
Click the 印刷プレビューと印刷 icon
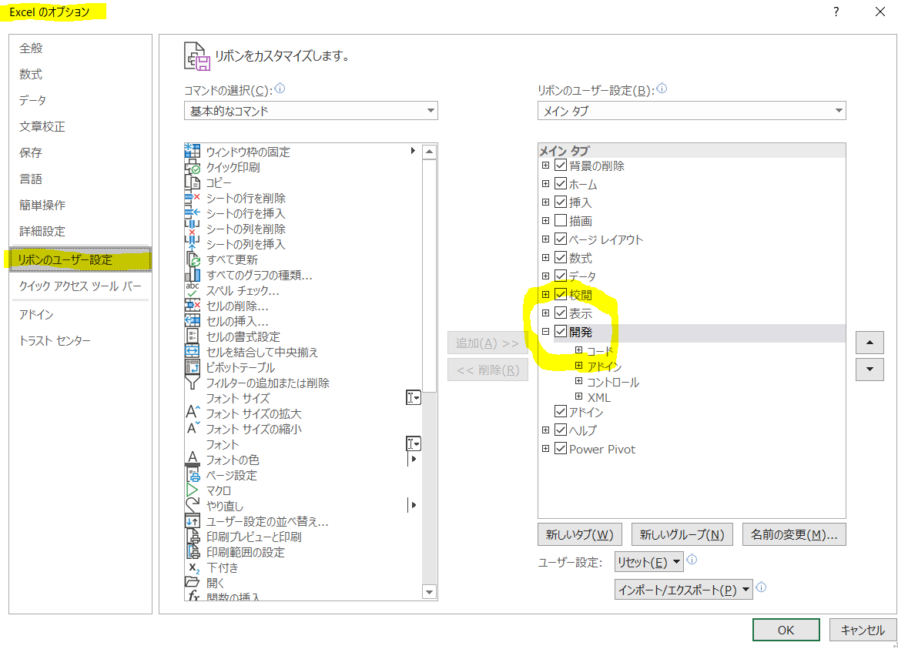[193, 537]
